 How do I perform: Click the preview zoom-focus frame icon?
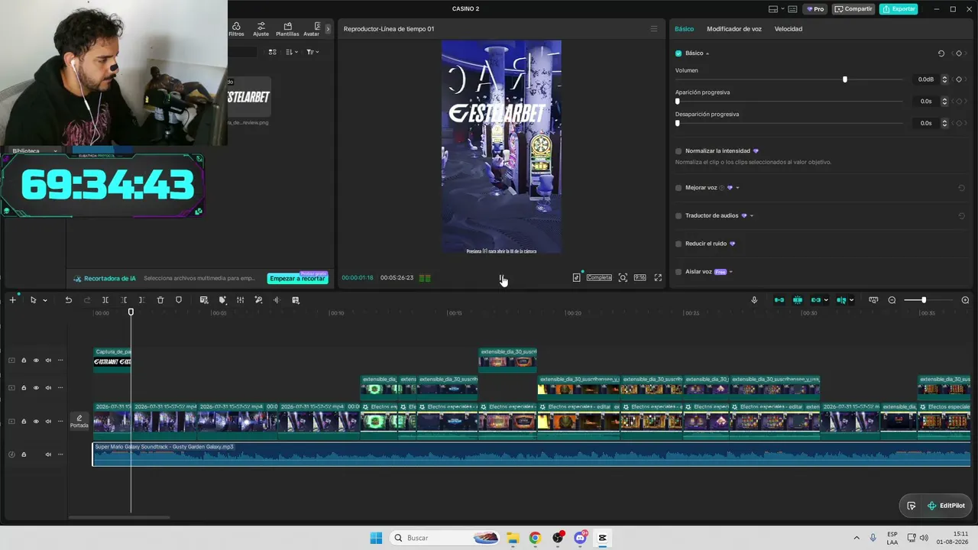[623, 277]
